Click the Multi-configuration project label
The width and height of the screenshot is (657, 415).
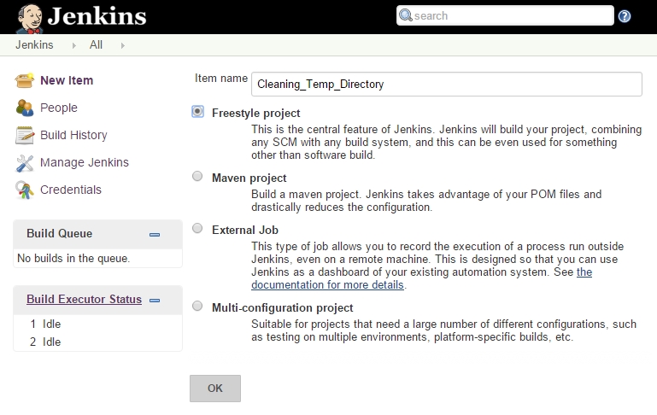(x=283, y=307)
